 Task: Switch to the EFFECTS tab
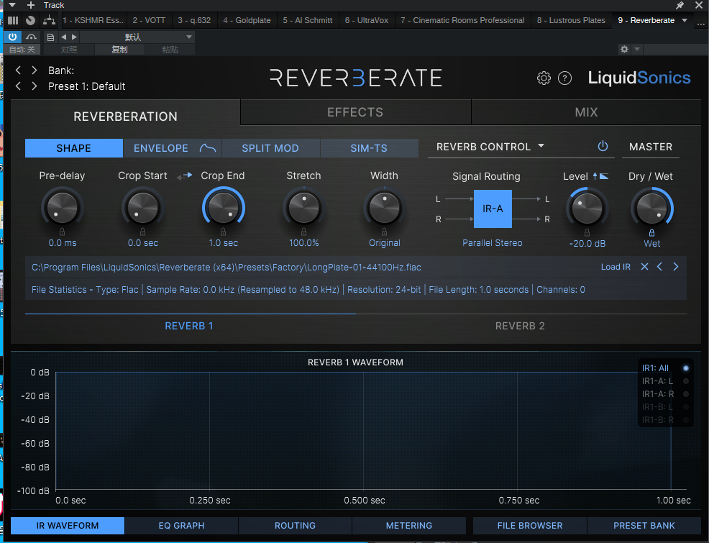point(355,111)
